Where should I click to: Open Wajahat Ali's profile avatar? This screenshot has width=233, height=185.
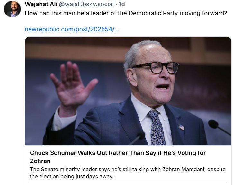coord(12,9)
